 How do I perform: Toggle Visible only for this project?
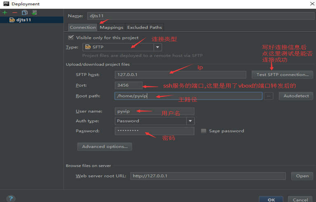tap(71, 37)
